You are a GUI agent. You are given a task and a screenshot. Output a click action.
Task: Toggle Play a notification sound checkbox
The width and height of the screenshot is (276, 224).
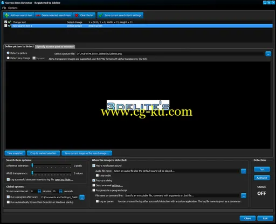(94, 165)
